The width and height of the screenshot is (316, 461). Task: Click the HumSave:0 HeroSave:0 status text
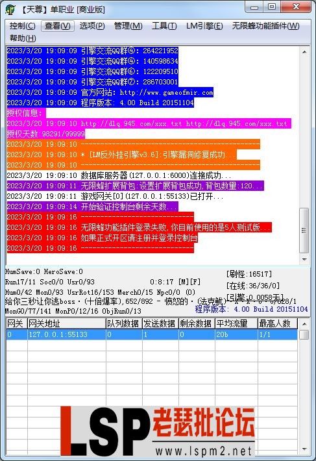click(43, 271)
